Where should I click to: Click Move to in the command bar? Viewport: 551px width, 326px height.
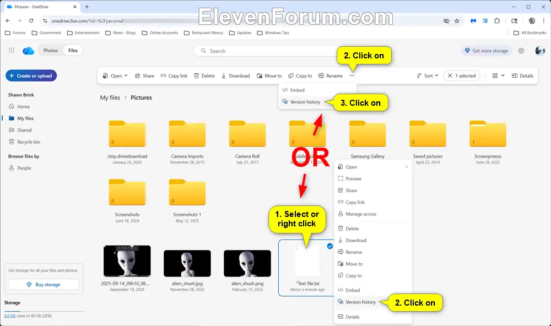pyautogui.click(x=269, y=76)
